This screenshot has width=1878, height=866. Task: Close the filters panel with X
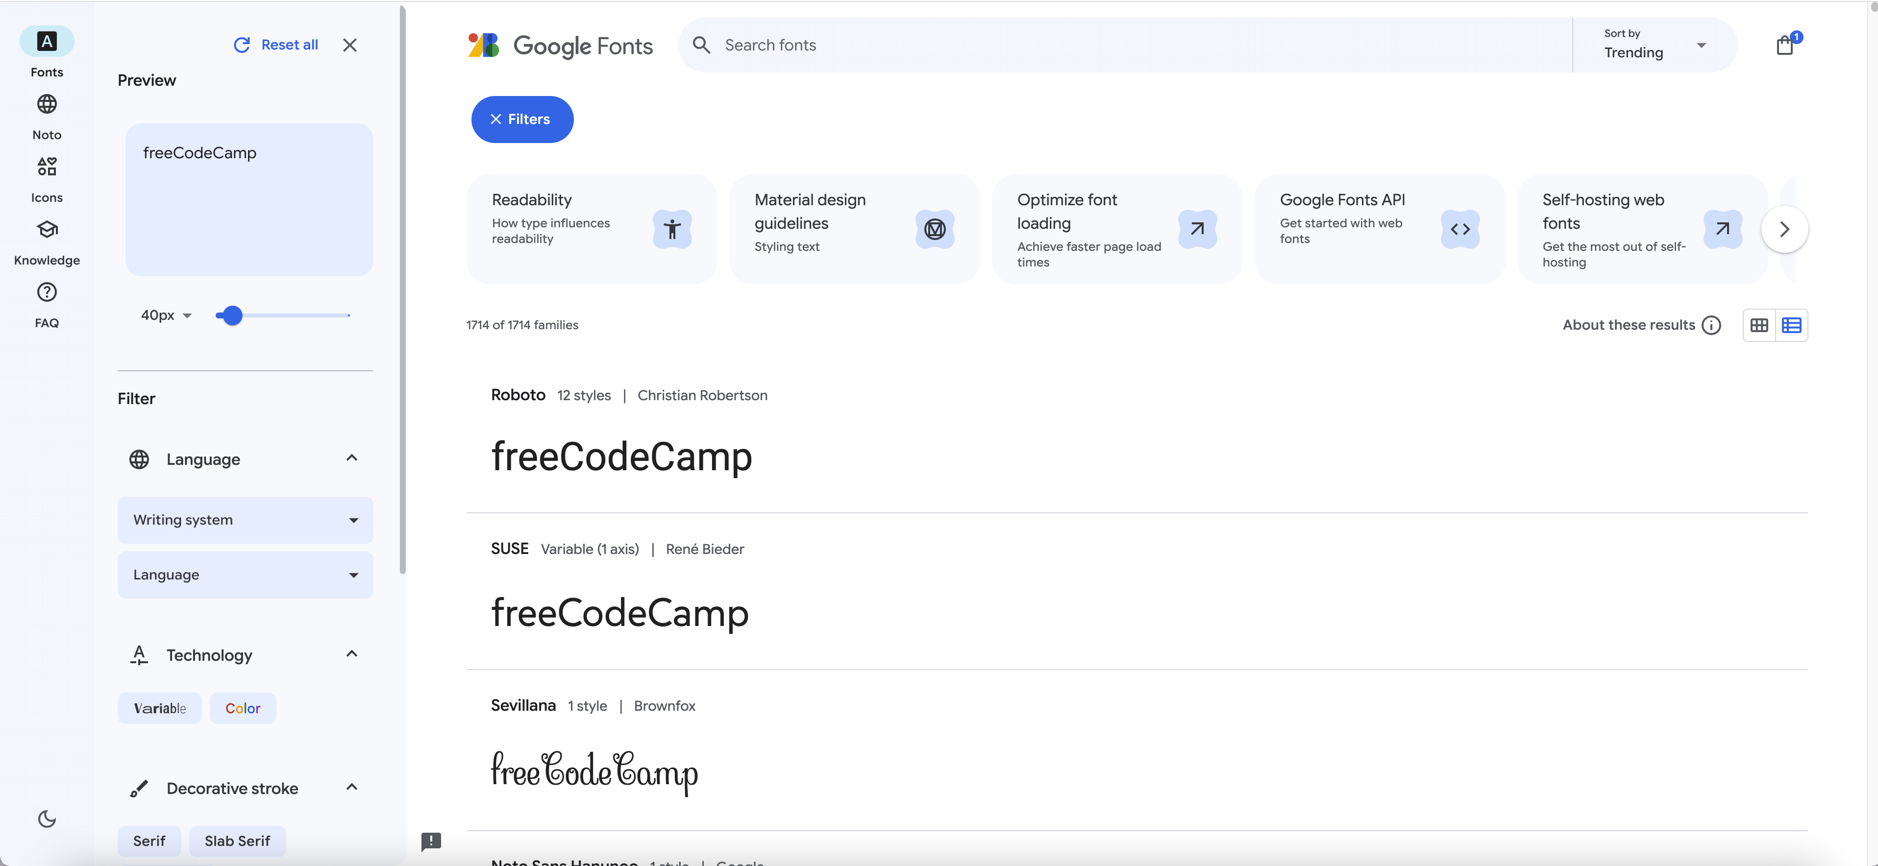(x=350, y=45)
